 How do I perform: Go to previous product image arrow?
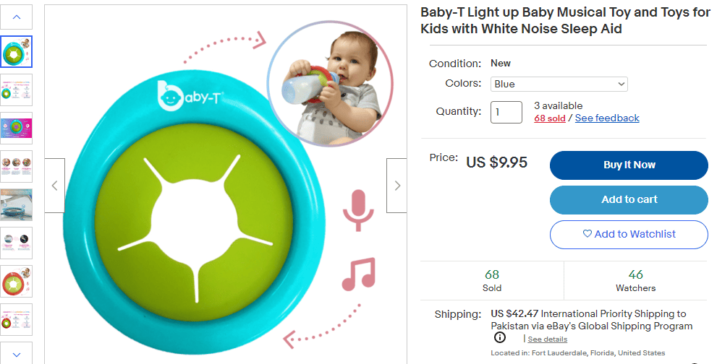(x=55, y=186)
